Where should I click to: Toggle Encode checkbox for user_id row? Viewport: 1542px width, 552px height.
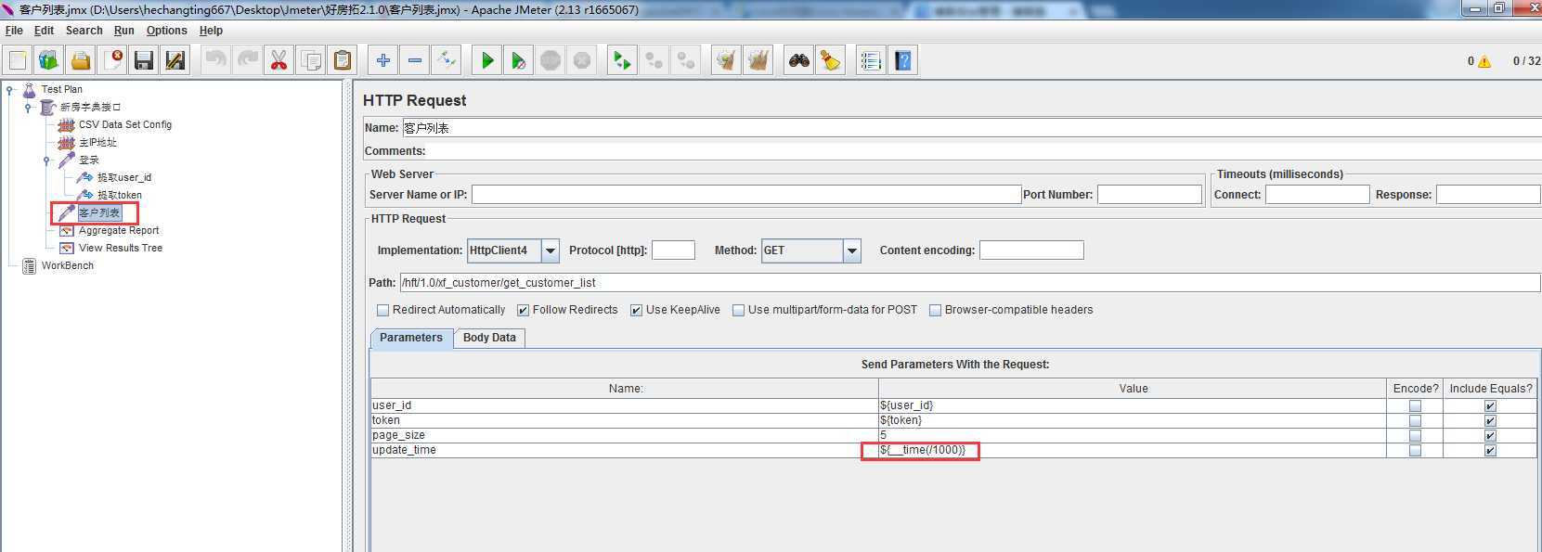(x=1415, y=405)
